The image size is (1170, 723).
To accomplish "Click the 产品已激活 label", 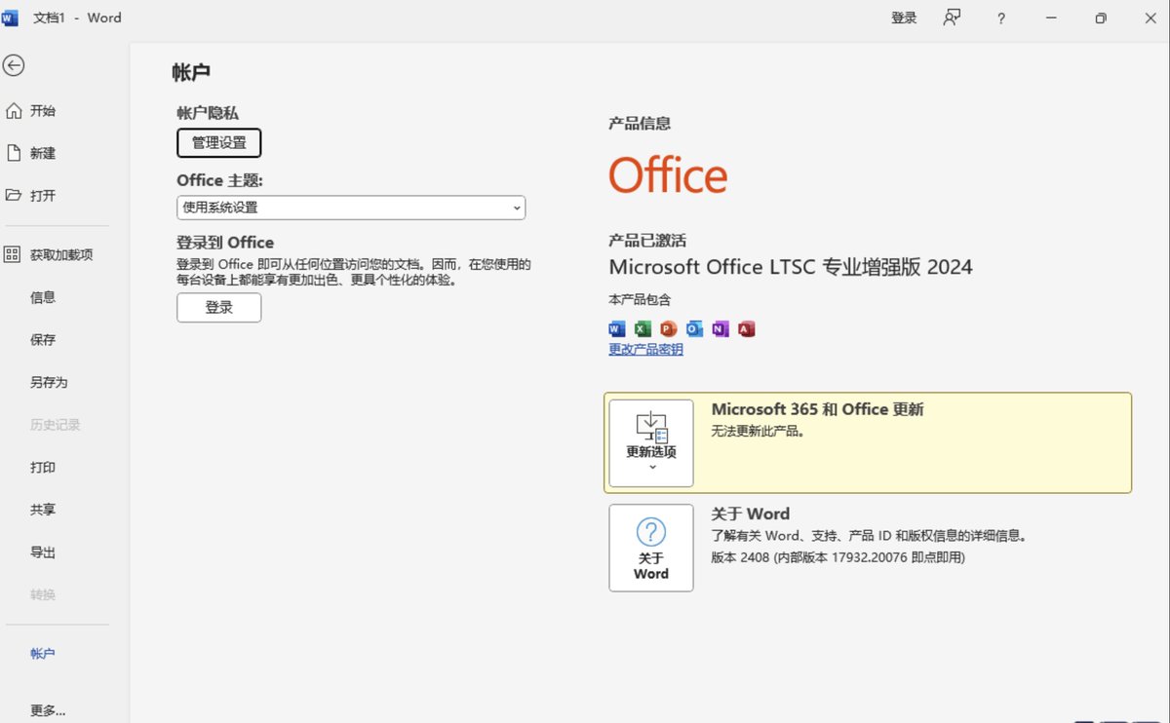I will 647,241.
